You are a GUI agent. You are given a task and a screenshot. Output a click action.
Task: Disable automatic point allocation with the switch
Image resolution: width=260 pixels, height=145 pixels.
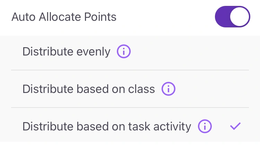[232, 17]
